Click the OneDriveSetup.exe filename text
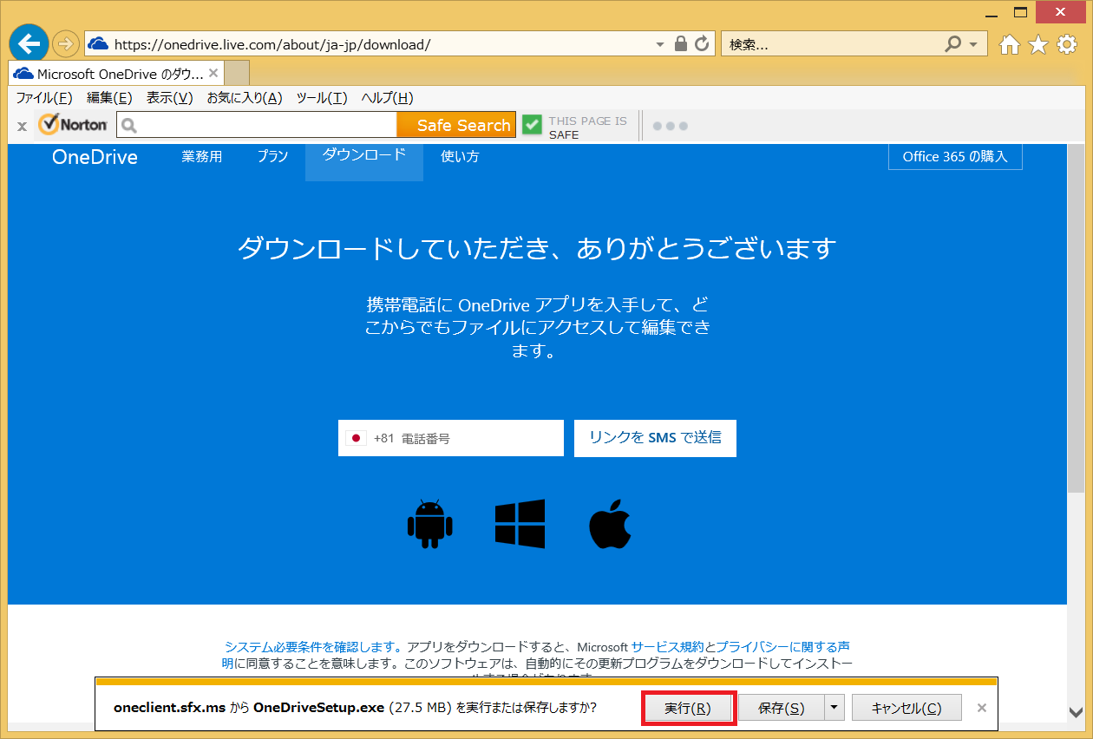1093x739 pixels. coord(318,708)
